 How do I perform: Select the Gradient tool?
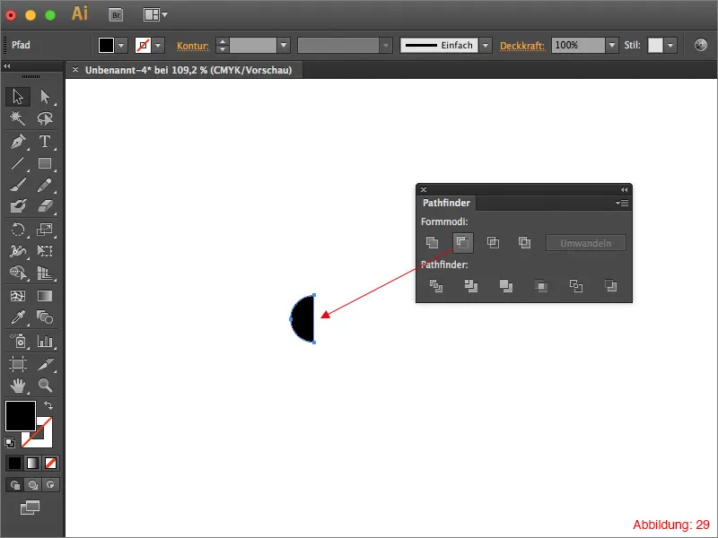(x=44, y=296)
